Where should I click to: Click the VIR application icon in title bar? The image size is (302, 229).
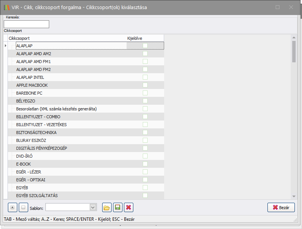coord(7,7)
